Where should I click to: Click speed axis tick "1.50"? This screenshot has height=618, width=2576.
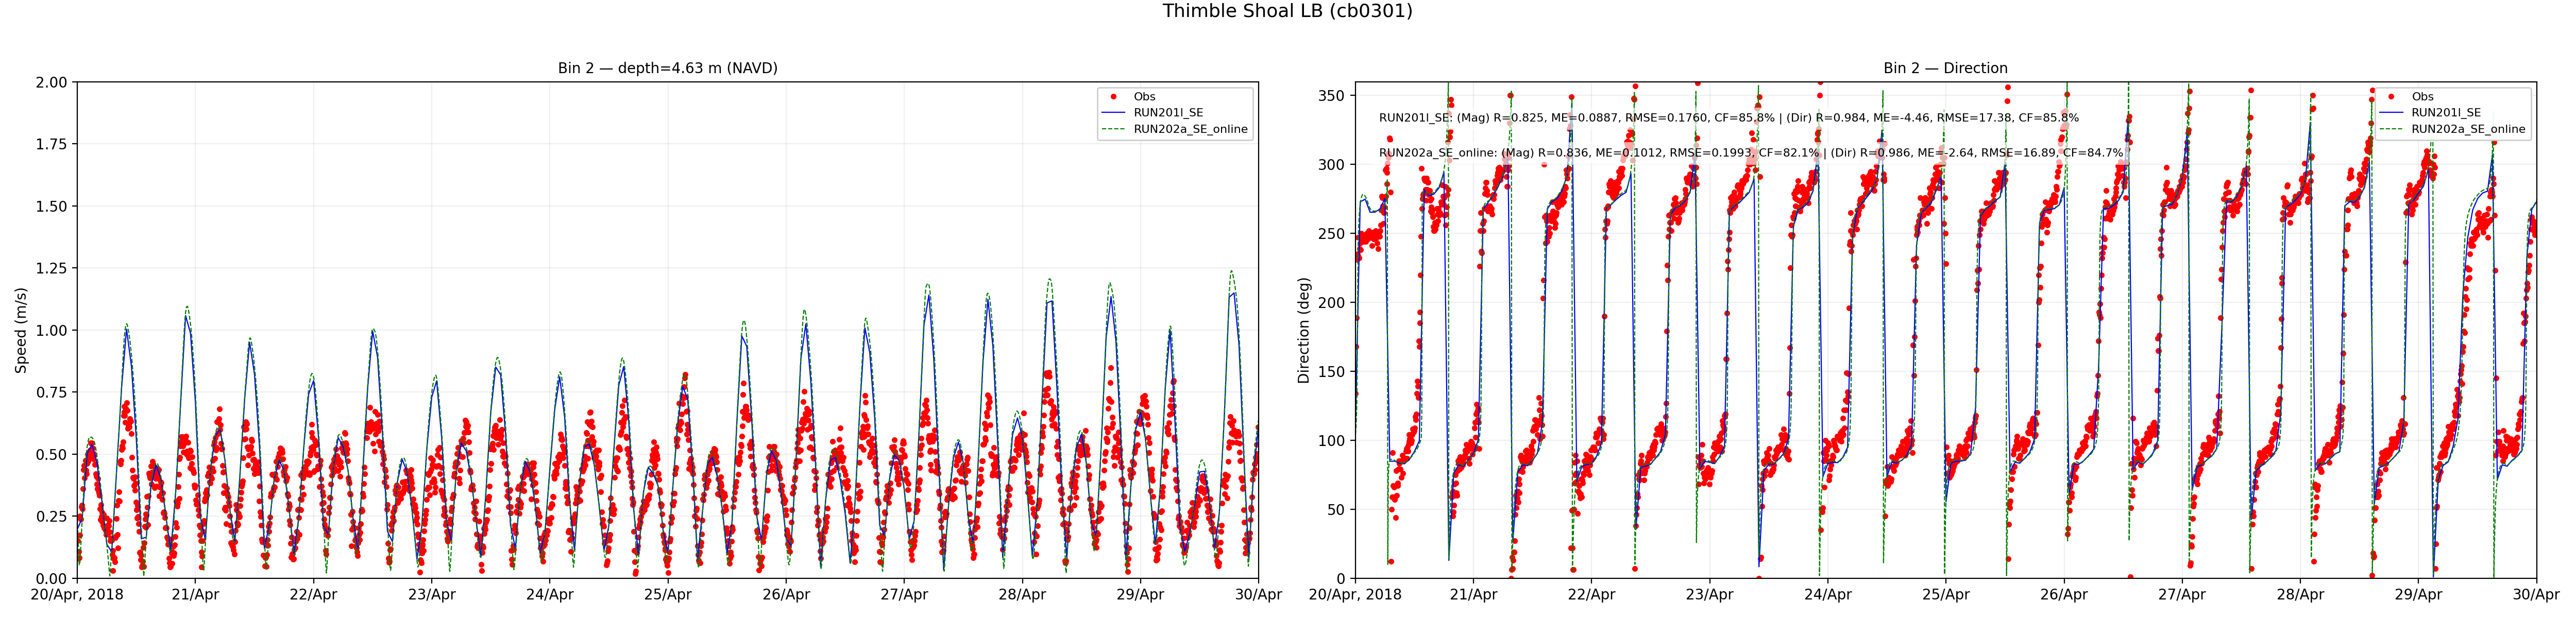(51, 206)
